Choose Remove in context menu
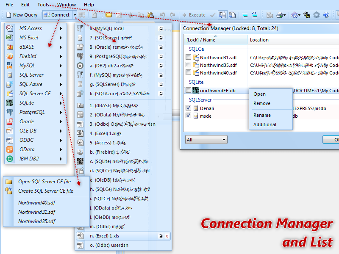The image size is (339, 254). [271, 103]
